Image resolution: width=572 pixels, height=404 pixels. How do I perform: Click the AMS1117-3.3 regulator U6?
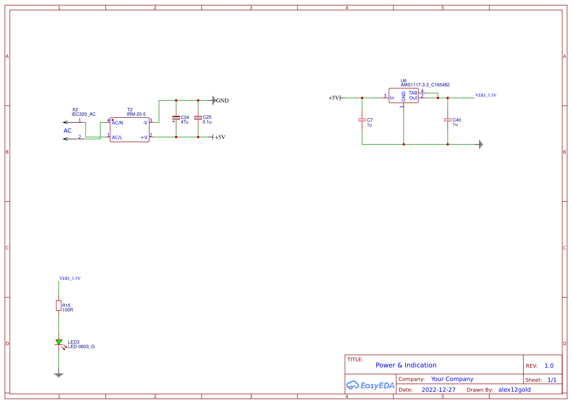[403, 96]
